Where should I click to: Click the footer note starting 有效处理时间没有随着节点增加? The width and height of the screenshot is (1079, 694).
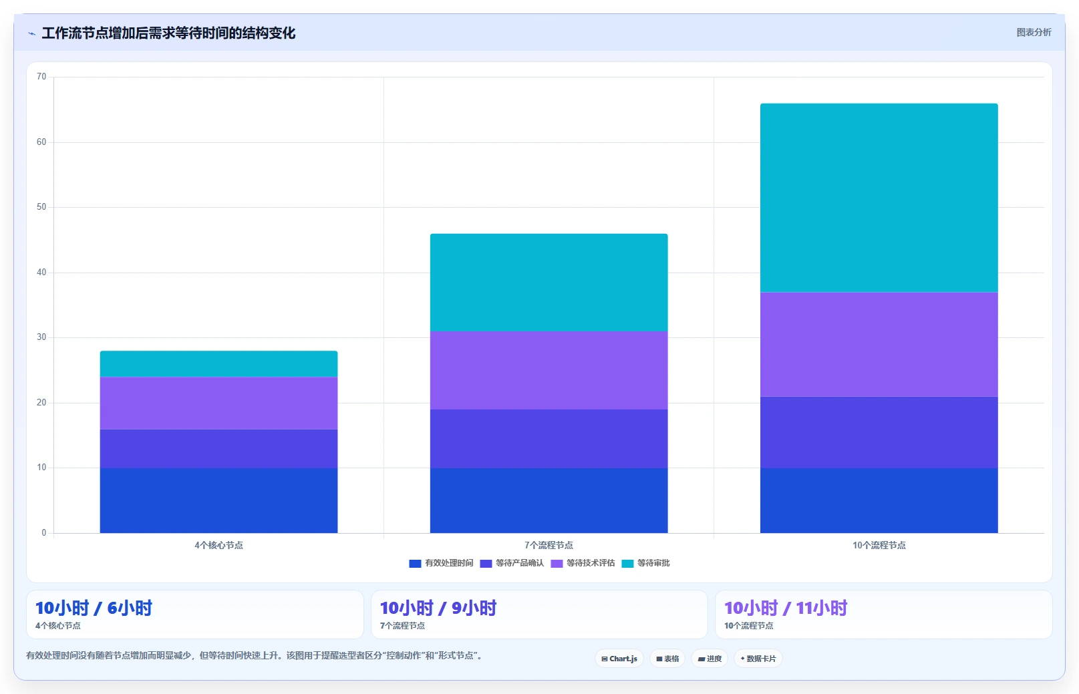pyautogui.click(x=254, y=655)
